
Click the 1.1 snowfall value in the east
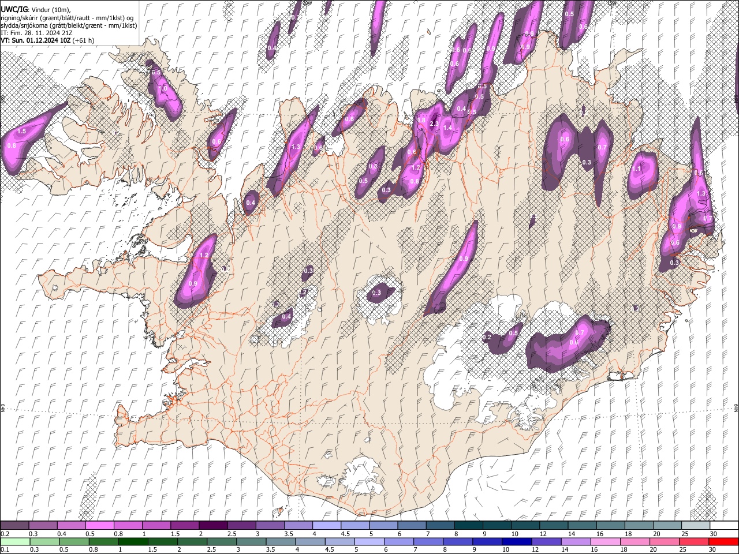pos(637,169)
